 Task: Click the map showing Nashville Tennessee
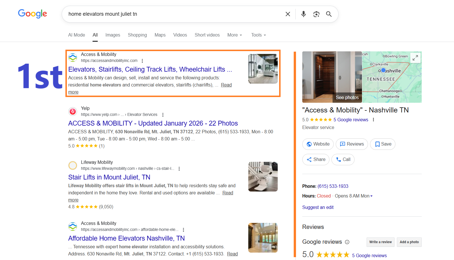(392, 77)
